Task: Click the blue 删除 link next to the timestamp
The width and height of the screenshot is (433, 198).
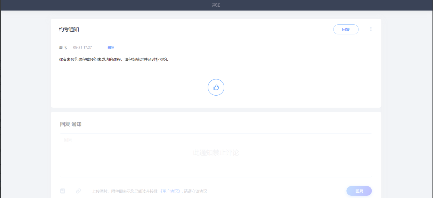Action: (111, 48)
